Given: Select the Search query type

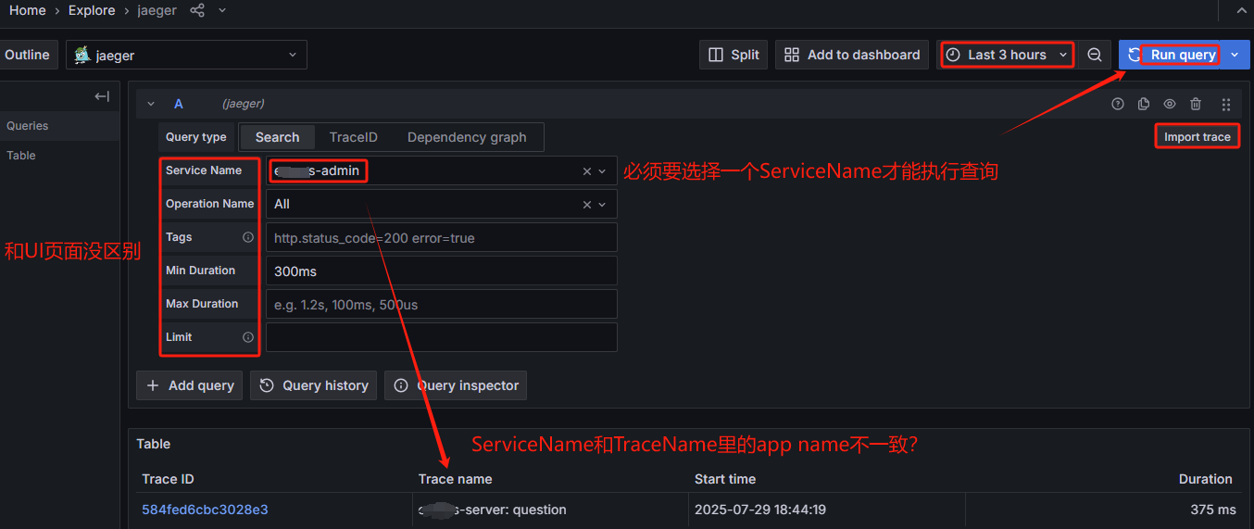Looking at the screenshot, I should coord(277,137).
